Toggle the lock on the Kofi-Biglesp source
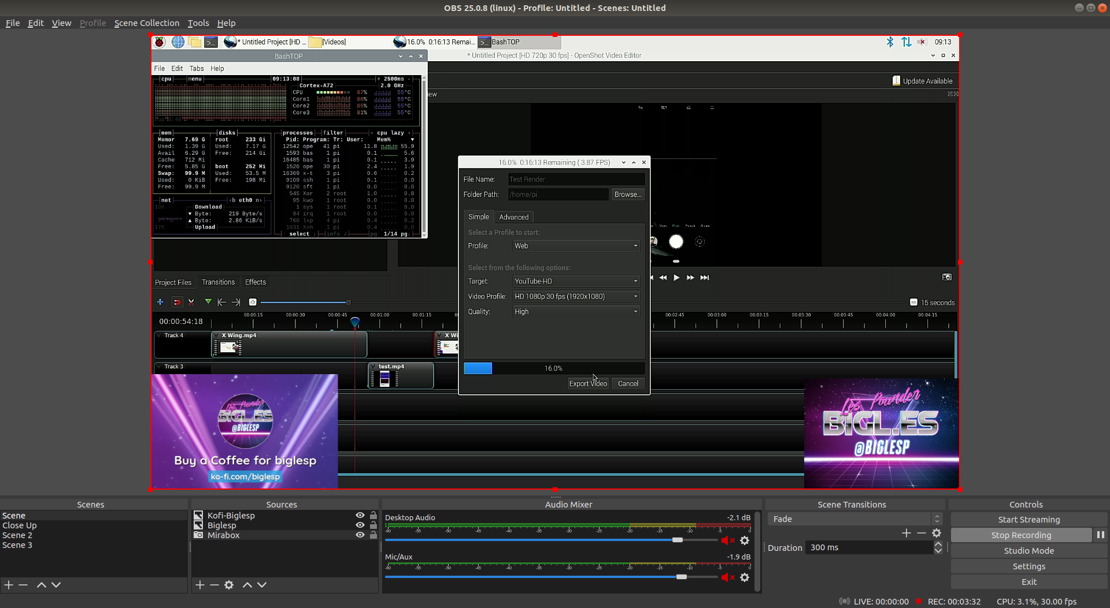The image size is (1110, 608). [x=373, y=516]
